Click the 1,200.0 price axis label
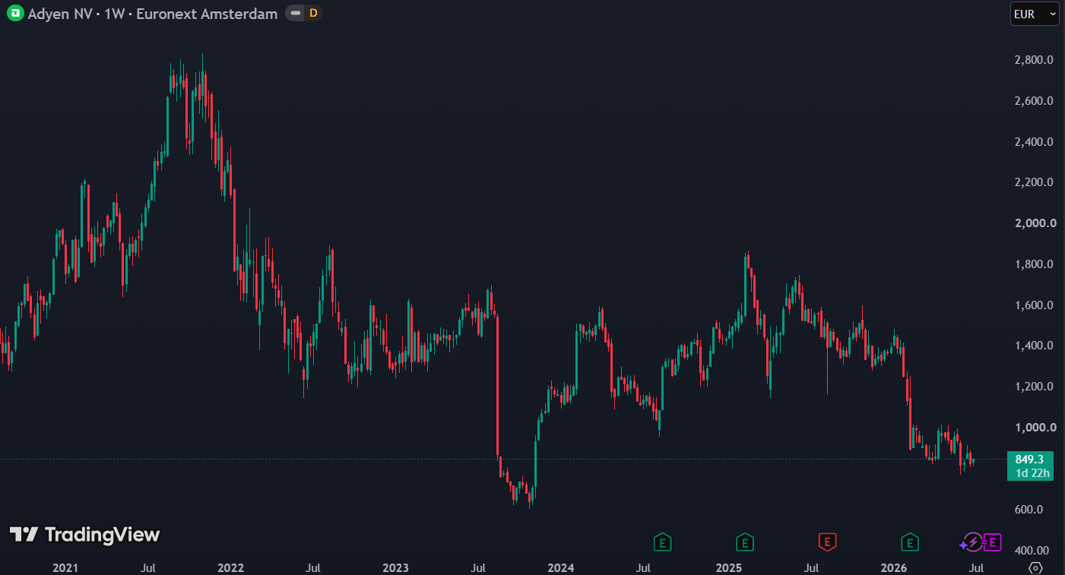Screen dimensions: 1065x575 pyautogui.click(x=1033, y=387)
